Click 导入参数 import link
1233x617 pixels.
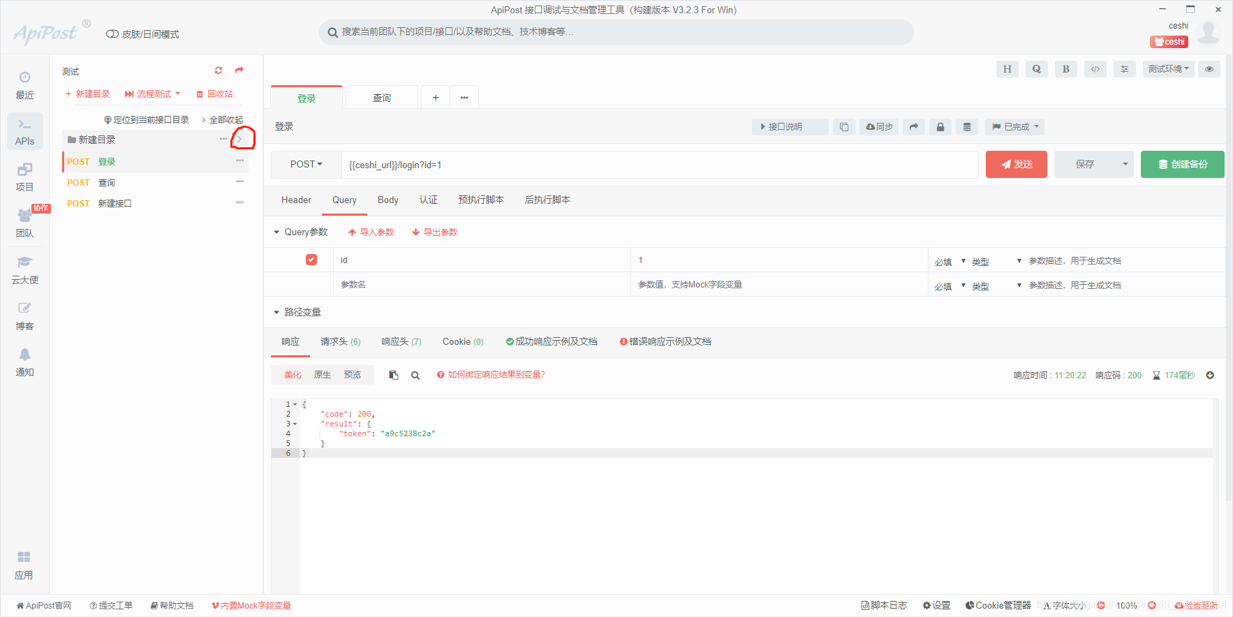tap(371, 232)
